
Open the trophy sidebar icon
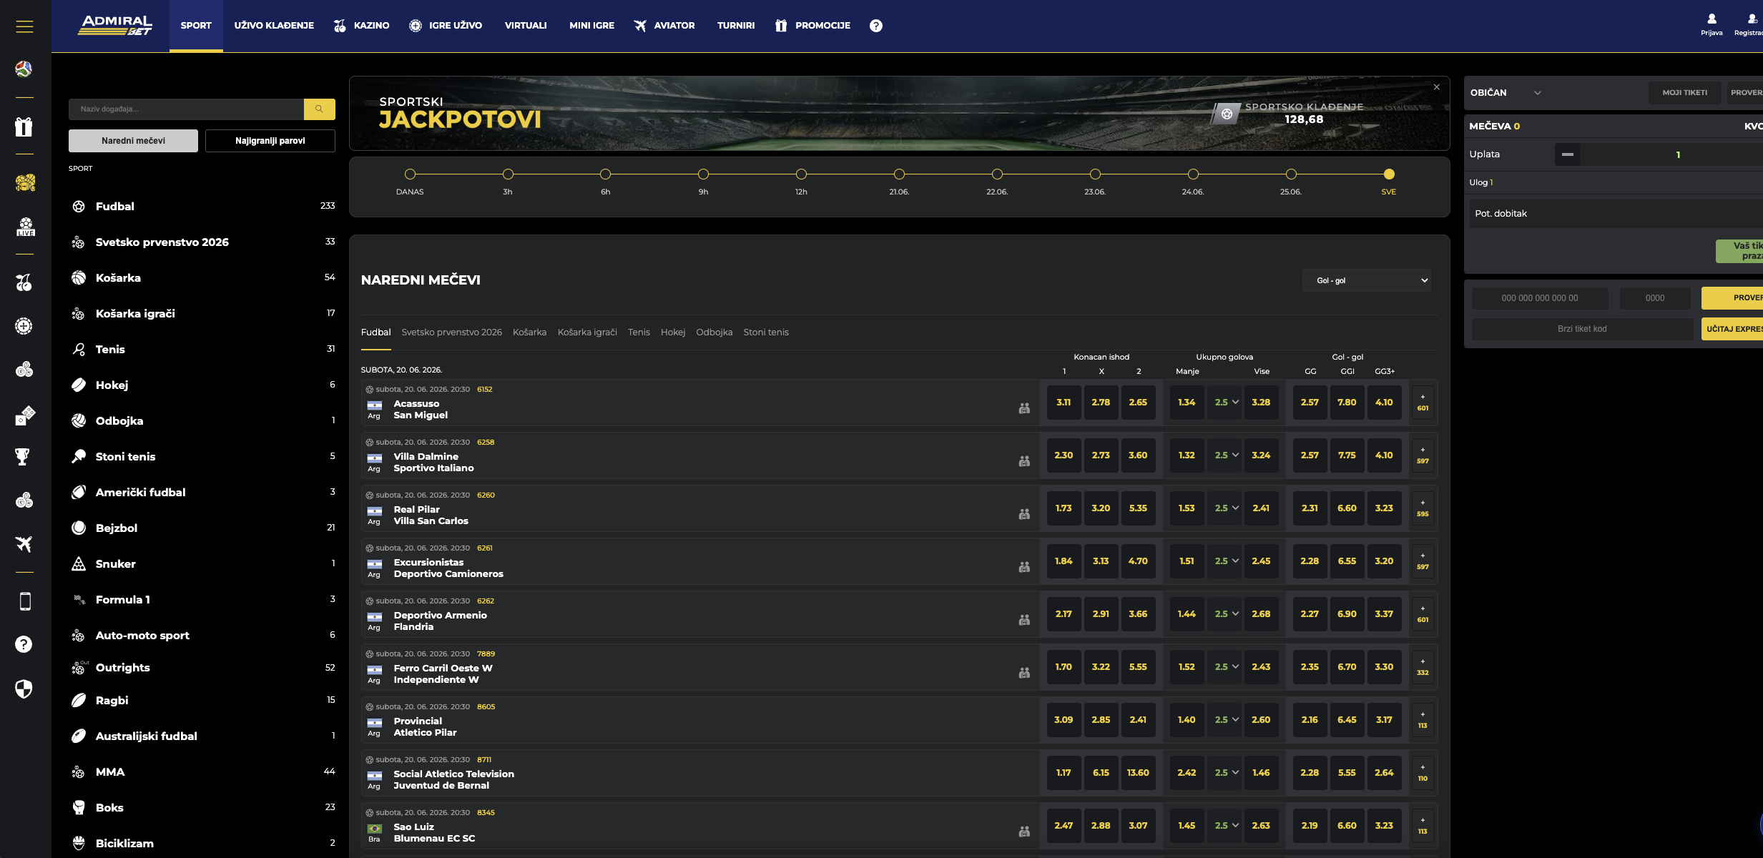(x=23, y=456)
